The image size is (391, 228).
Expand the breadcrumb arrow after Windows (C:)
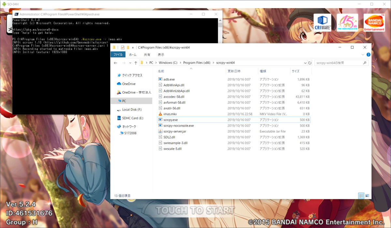[180, 63]
